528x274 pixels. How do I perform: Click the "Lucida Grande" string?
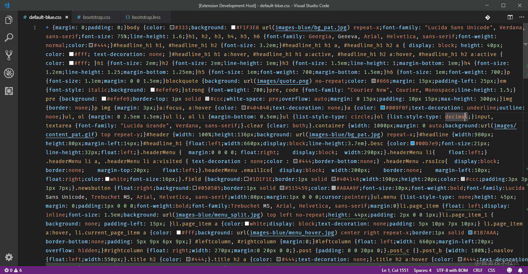(145, 126)
